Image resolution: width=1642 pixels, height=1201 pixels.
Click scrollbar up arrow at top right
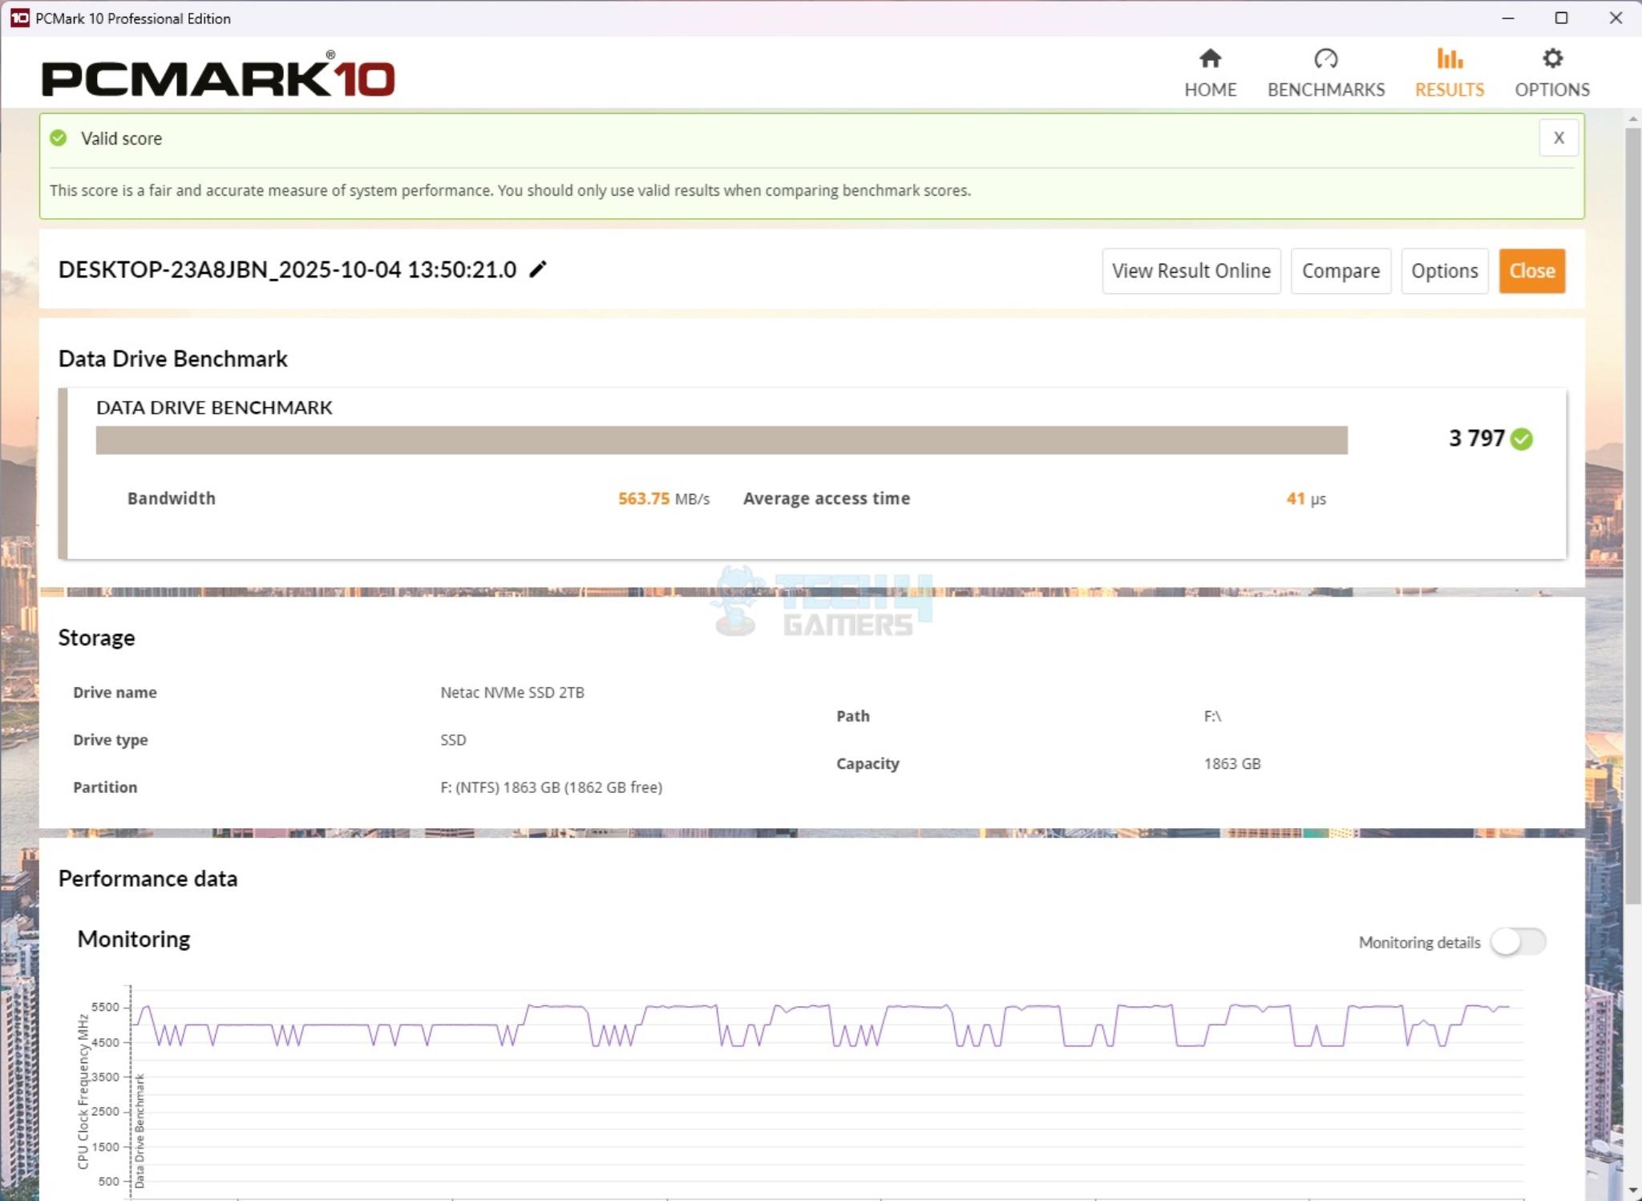tap(1632, 119)
